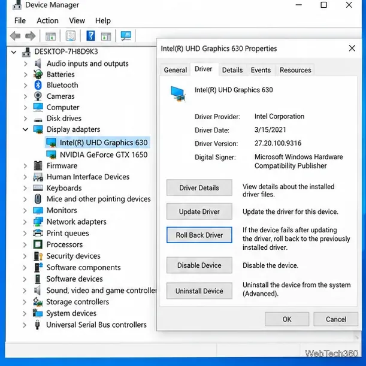
Task: Click the Update Driver button
Action: (199, 211)
